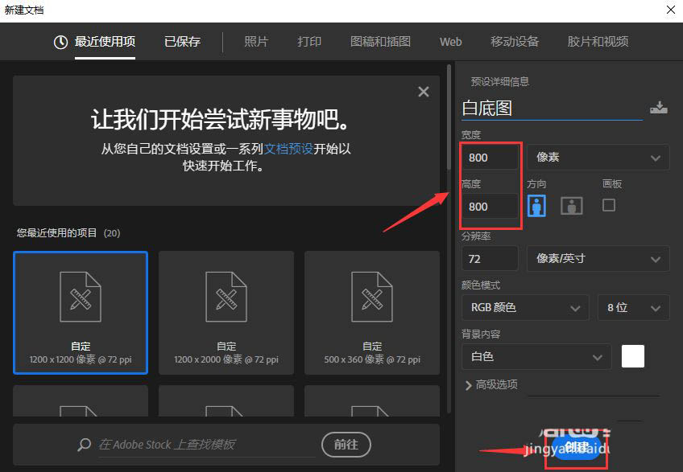The image size is (683, 472).
Task: Enable the 画板 artboard checkbox
Action: pyautogui.click(x=609, y=205)
